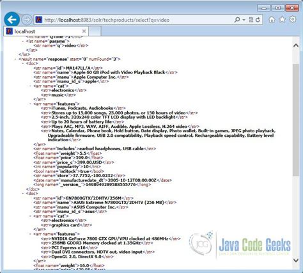Click the scroll up arrow of the page
The width and height of the screenshot is (303, 273).
(x=296, y=45)
